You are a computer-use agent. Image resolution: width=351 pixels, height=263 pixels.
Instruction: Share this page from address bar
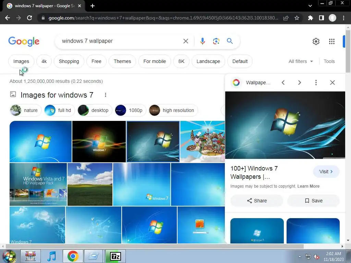pyautogui.click(x=286, y=18)
